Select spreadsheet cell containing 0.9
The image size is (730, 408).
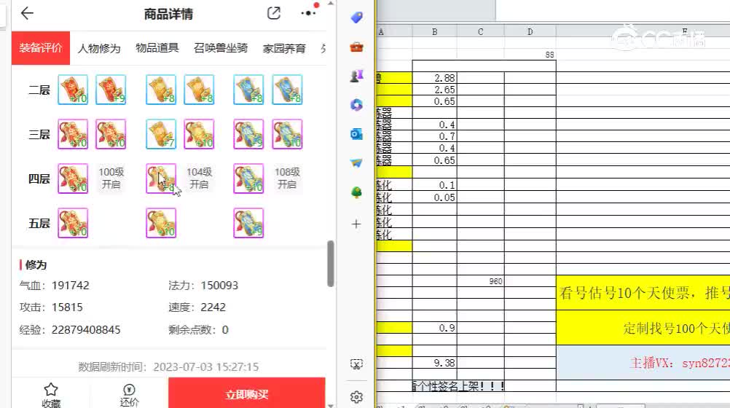434,328
